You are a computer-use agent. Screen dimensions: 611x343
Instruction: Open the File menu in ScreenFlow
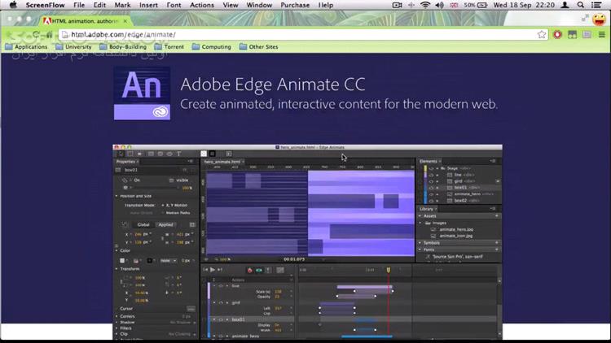[79, 5]
